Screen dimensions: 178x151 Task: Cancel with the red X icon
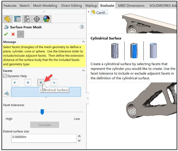click(13, 34)
